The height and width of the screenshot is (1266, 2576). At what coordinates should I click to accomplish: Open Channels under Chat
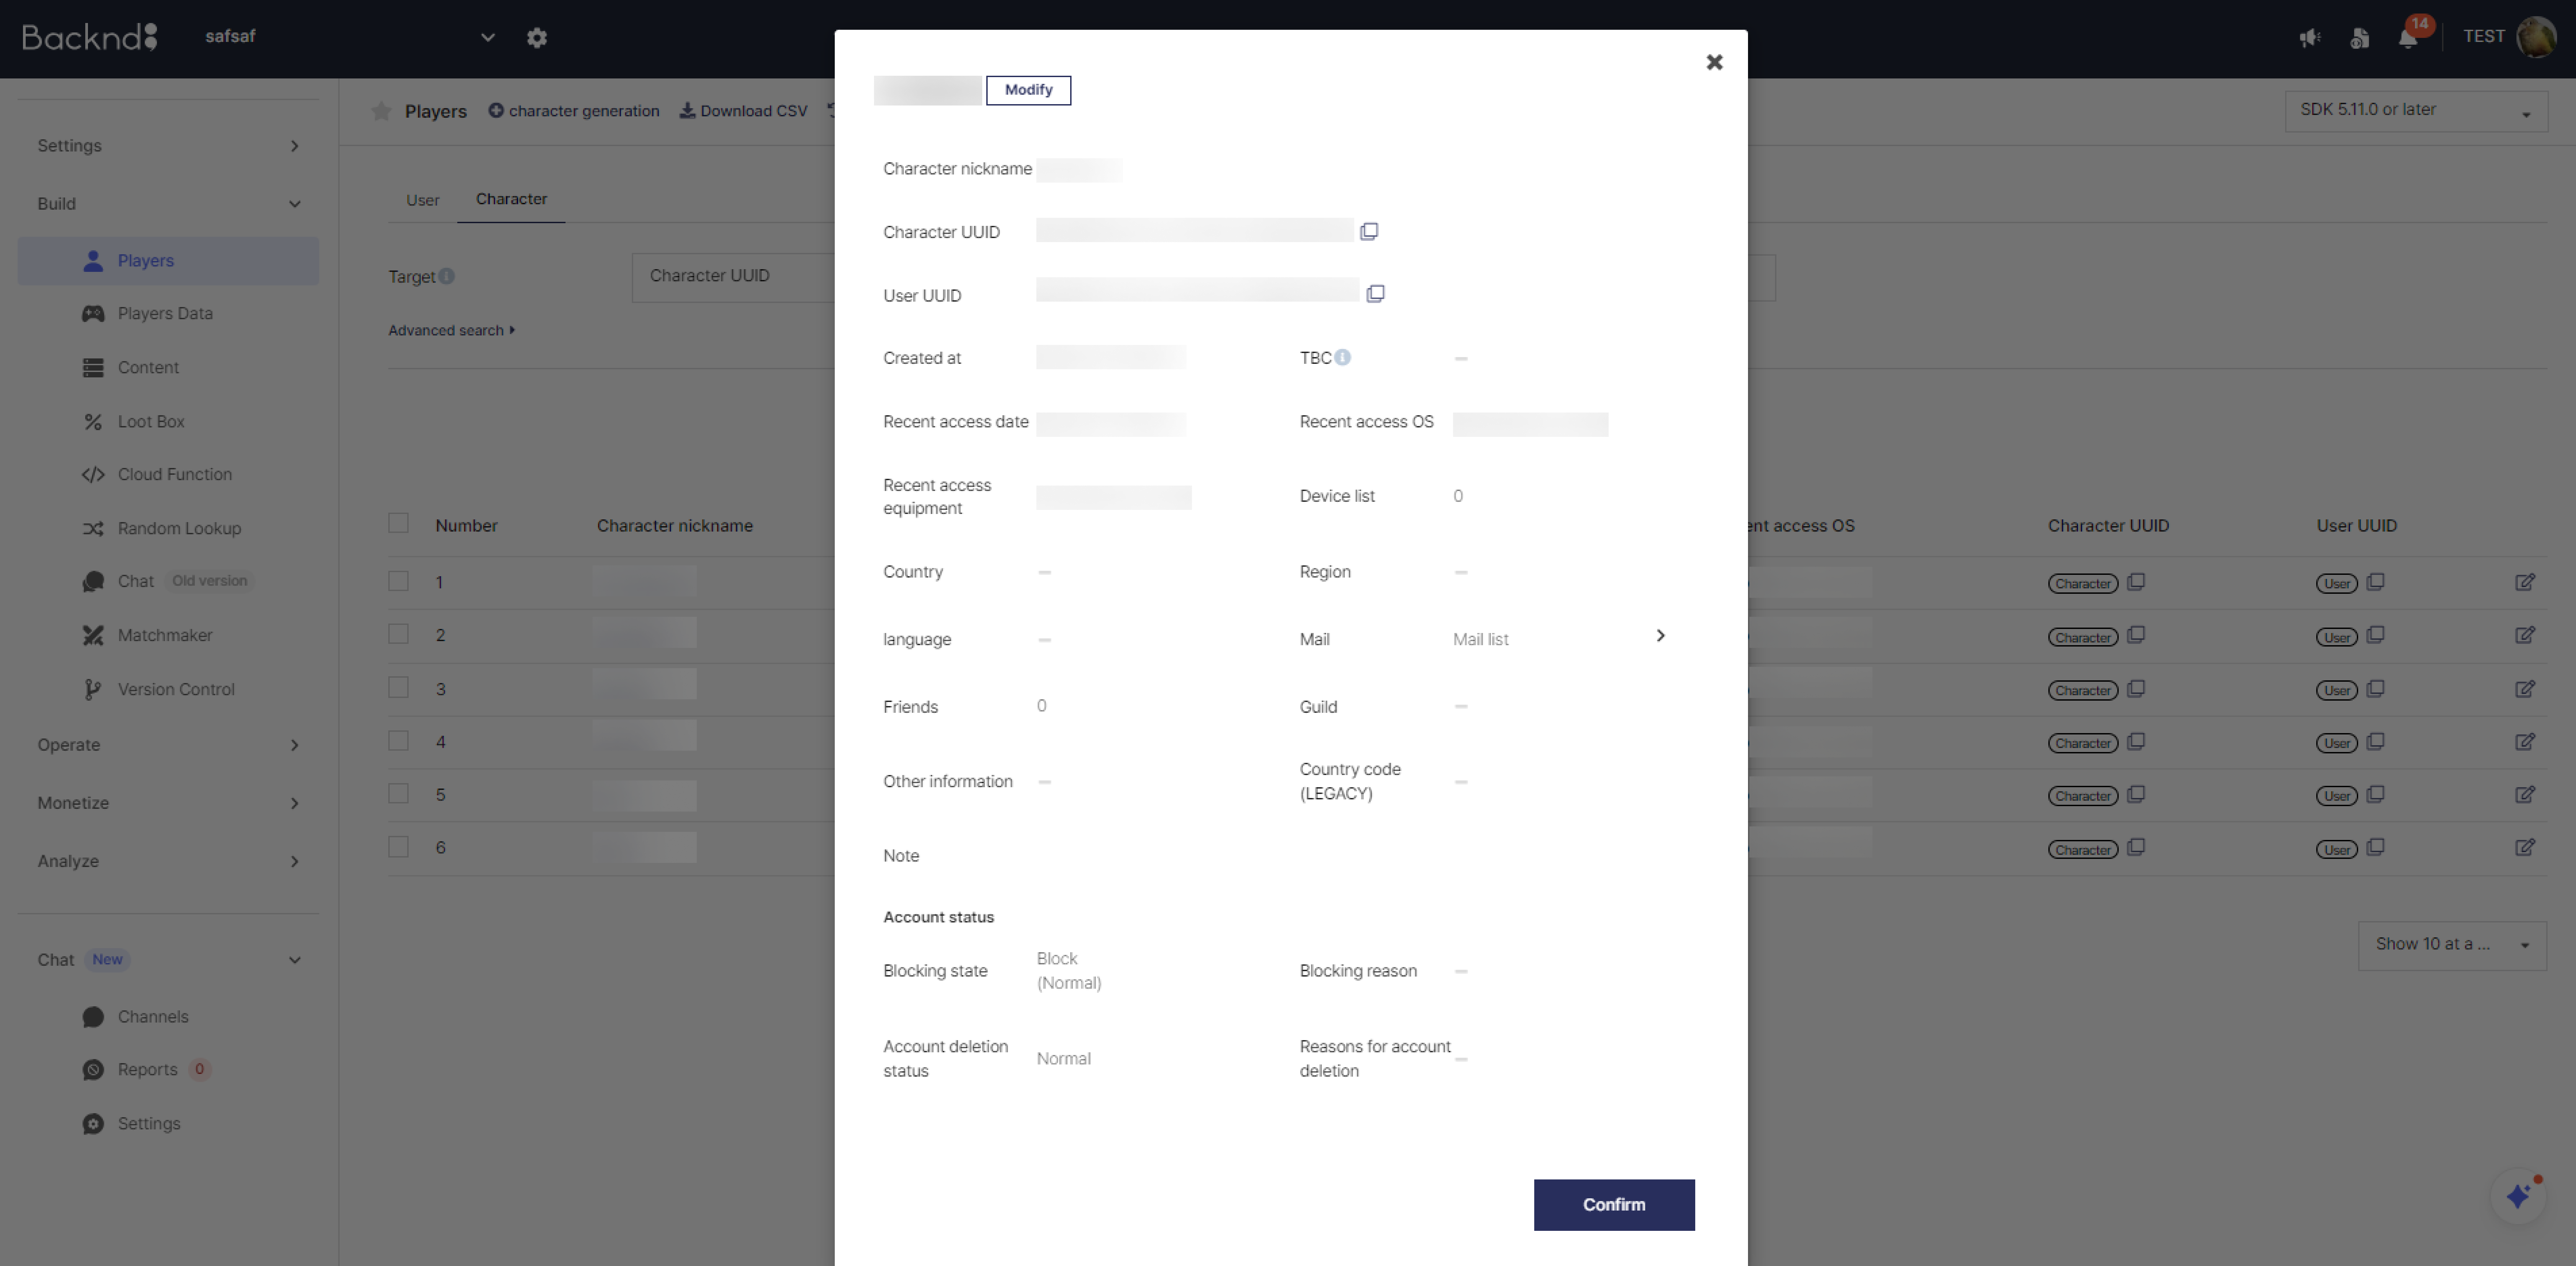point(168,1017)
